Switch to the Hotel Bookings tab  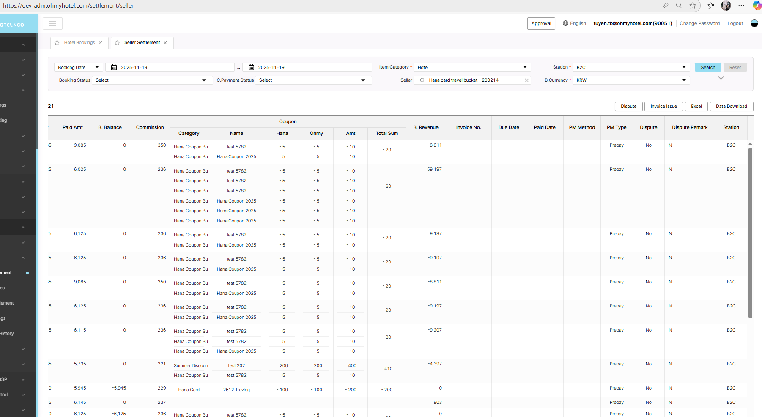[79, 43]
